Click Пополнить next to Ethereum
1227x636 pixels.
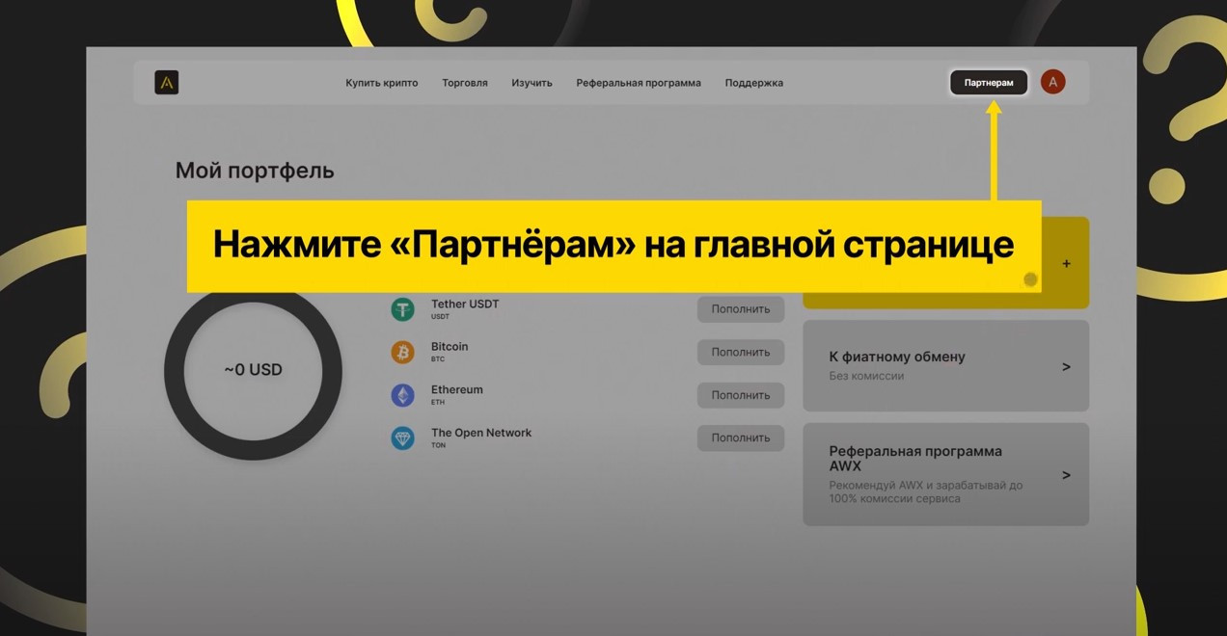point(741,395)
